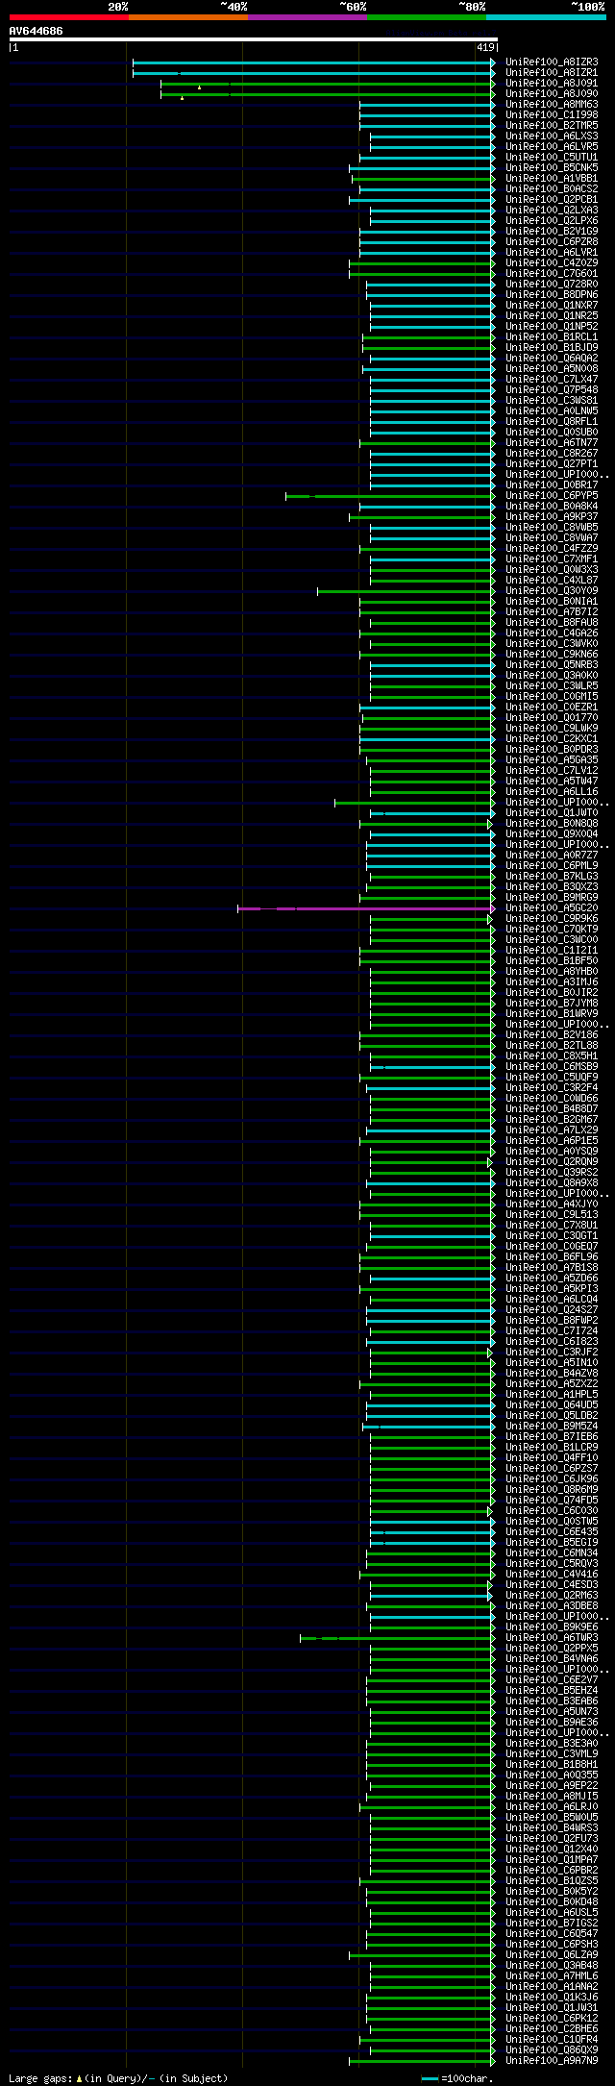The height and width of the screenshot is (2086, 615).
Task: Click UniRef100_C5UTU1 entry
Action: coord(552,157)
